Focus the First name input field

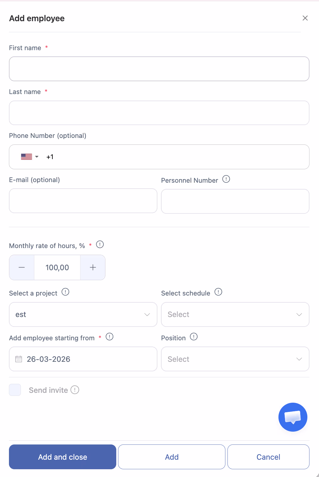159,69
